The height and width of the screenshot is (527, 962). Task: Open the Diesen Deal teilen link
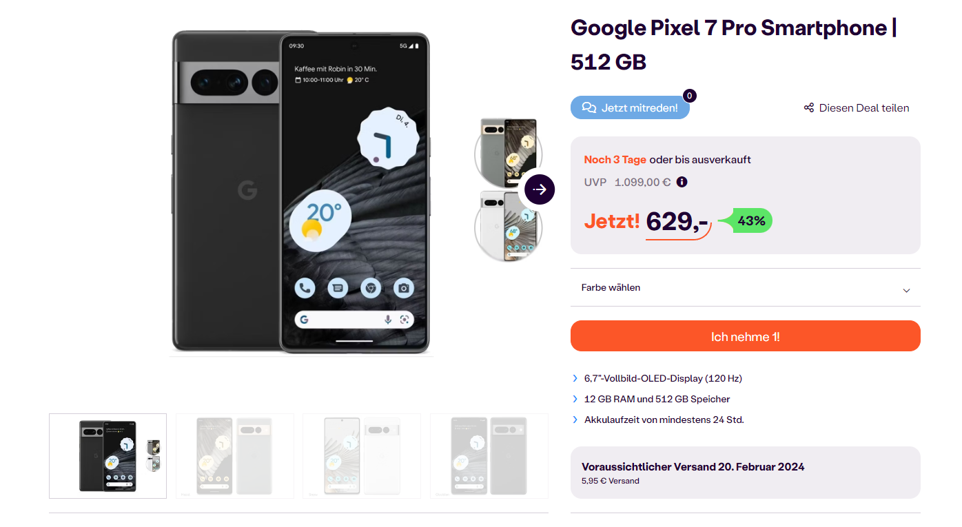click(857, 107)
